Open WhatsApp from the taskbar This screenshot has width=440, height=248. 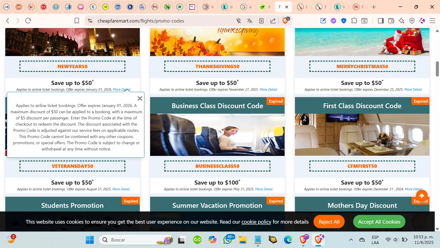pos(228,240)
